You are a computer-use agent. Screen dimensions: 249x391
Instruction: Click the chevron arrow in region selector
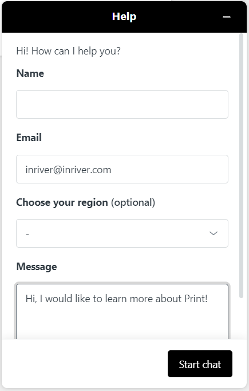click(x=214, y=233)
